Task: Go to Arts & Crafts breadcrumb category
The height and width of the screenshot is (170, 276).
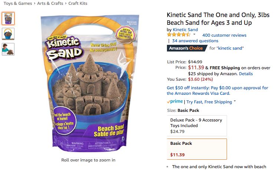Action: 51,3
